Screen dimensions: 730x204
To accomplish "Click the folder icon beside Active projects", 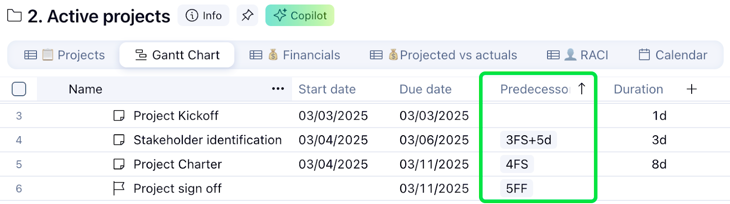I will (15, 16).
